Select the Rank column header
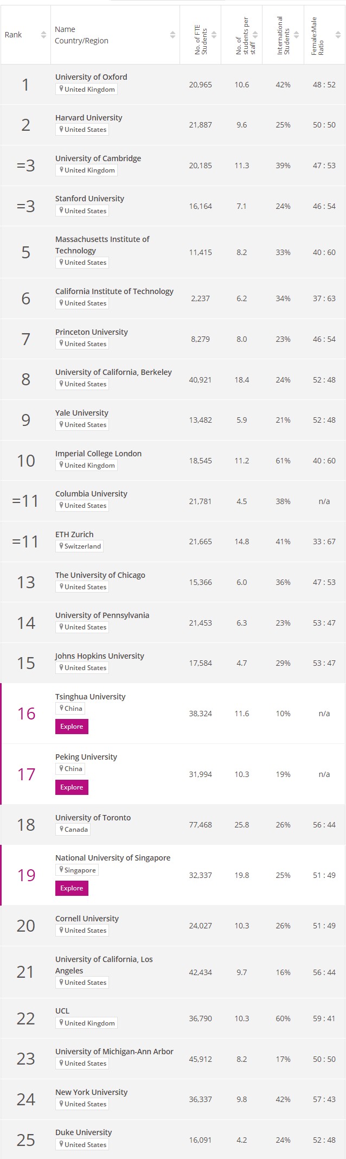 click(12, 34)
